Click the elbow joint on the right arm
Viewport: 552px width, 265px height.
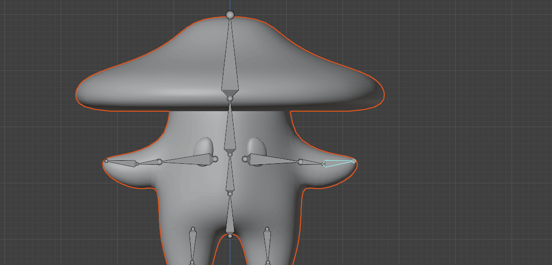(300, 162)
